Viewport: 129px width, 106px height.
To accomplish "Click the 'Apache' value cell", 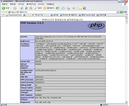I will click(70, 61).
